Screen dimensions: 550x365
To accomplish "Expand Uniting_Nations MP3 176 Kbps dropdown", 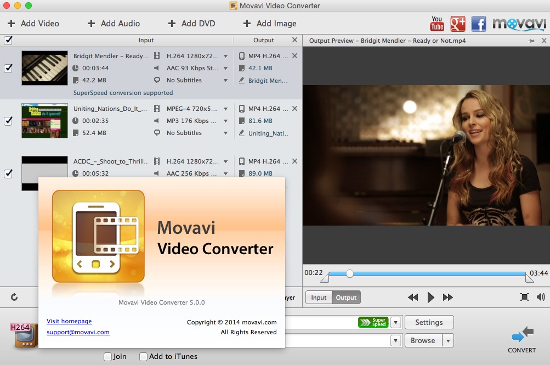I will coord(225,121).
